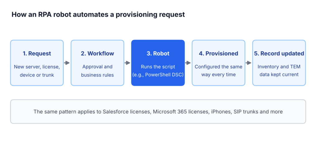Click text 'Runs the script (e.g., PowerShell DSC)'
This screenshot has height=142, width=319.
click(x=158, y=70)
